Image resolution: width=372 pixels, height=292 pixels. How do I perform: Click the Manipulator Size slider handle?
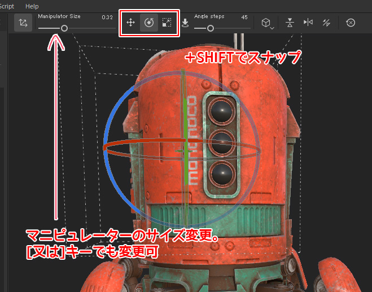[64, 28]
